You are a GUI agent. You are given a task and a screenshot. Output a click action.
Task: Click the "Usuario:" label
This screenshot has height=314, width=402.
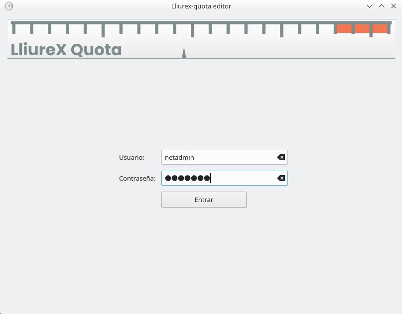(132, 157)
